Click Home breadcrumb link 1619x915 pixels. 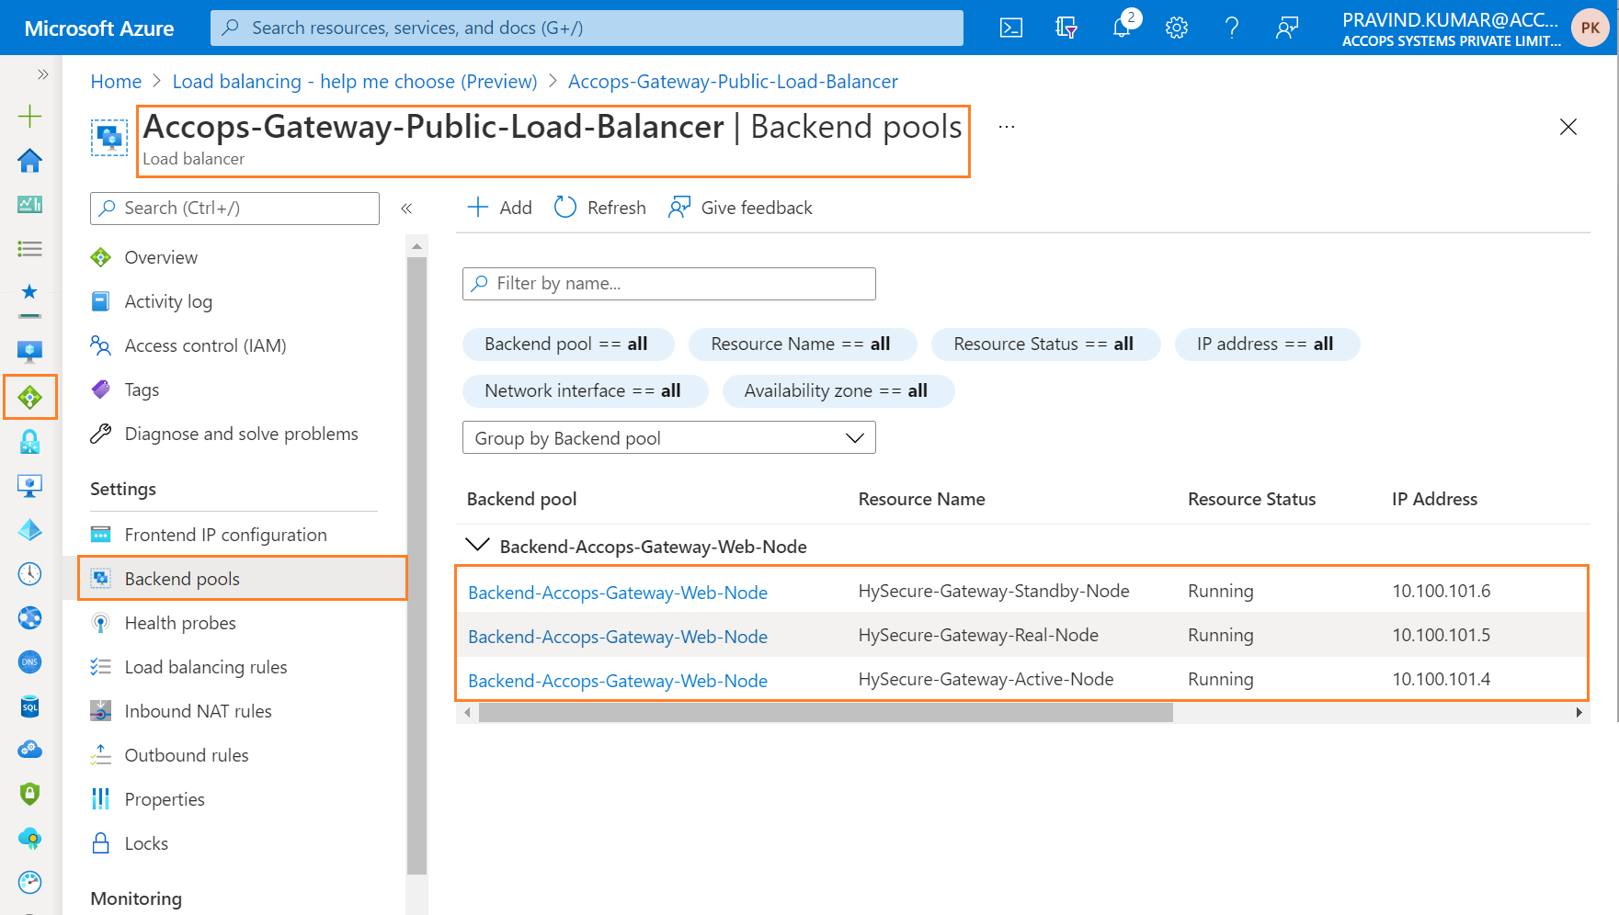click(x=116, y=82)
